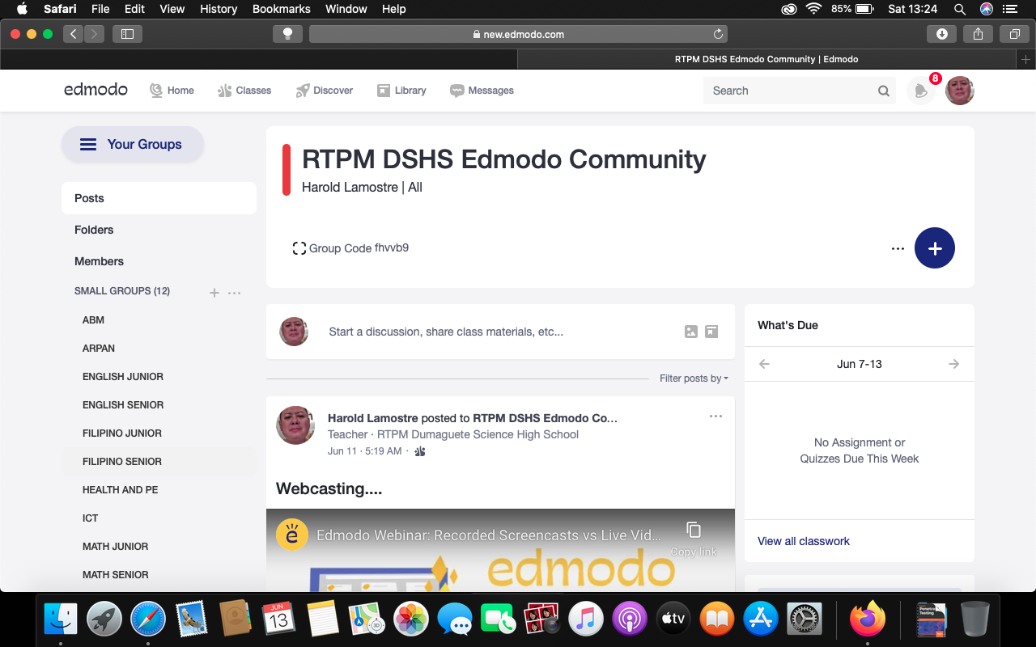Screen dimensions: 1036x647
Task: Open the Filter posts by dropdown
Action: [693, 378]
